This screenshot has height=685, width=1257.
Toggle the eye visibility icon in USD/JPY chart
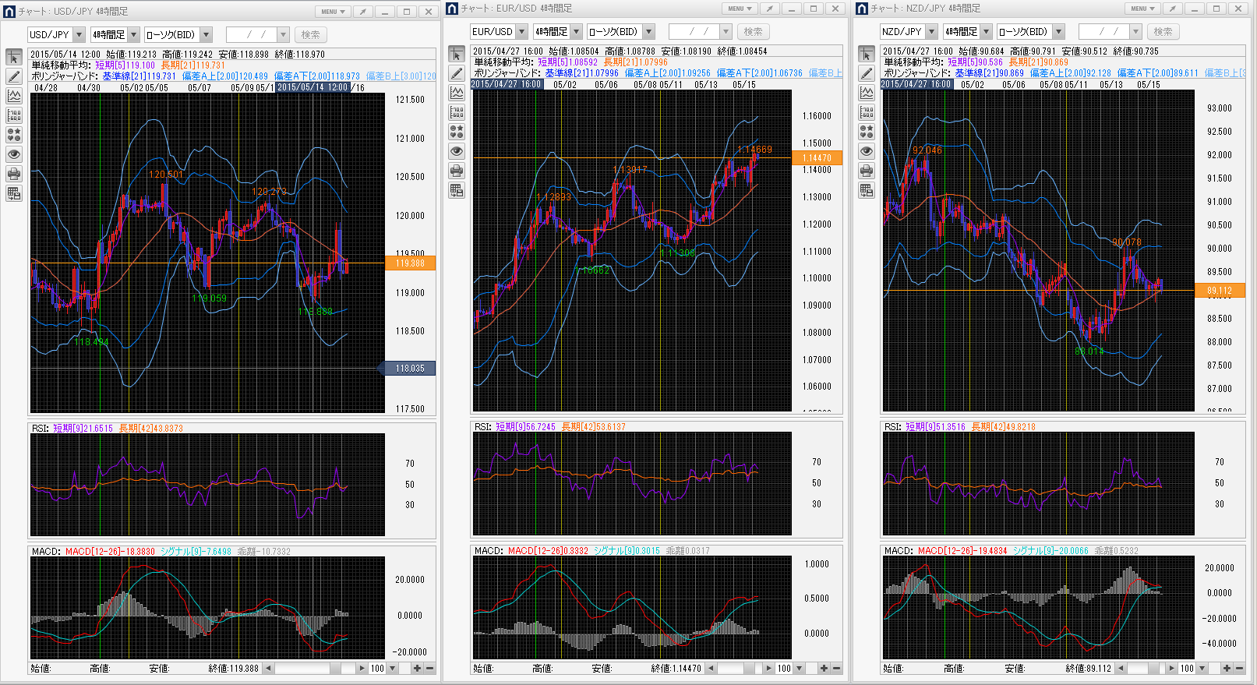[14, 154]
